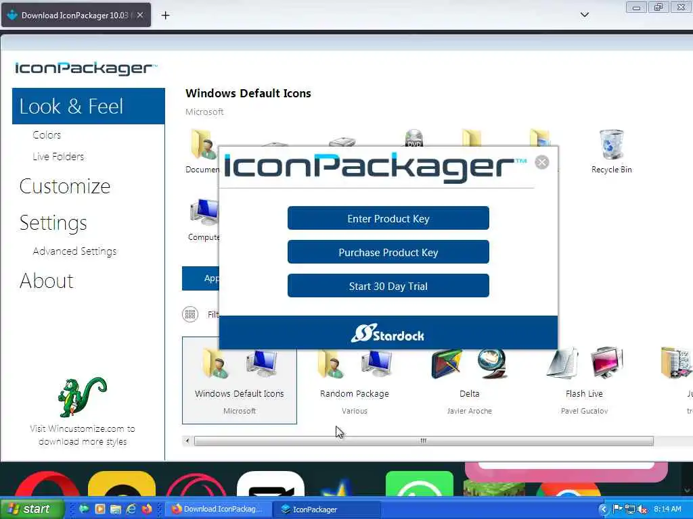693x519 pixels.
Task: Click the Wincustomize lizard mascot icon
Action: [82, 396]
